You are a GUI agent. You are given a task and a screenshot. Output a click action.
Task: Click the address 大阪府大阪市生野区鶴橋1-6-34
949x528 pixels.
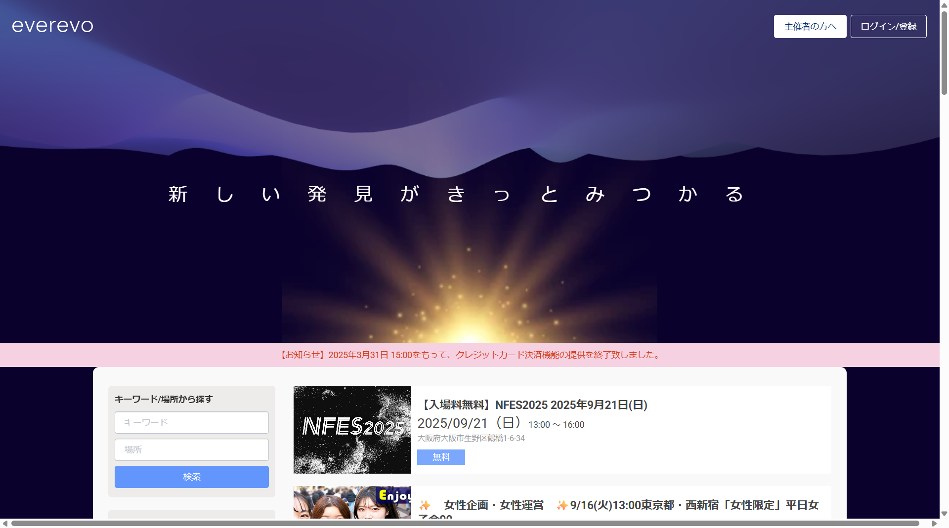(x=471, y=438)
